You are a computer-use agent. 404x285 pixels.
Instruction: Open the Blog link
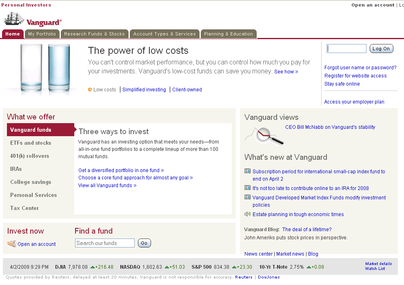tap(313, 254)
